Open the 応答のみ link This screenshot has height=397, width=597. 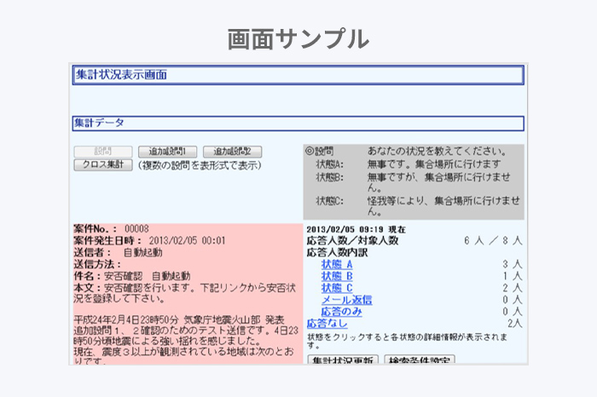[341, 312]
